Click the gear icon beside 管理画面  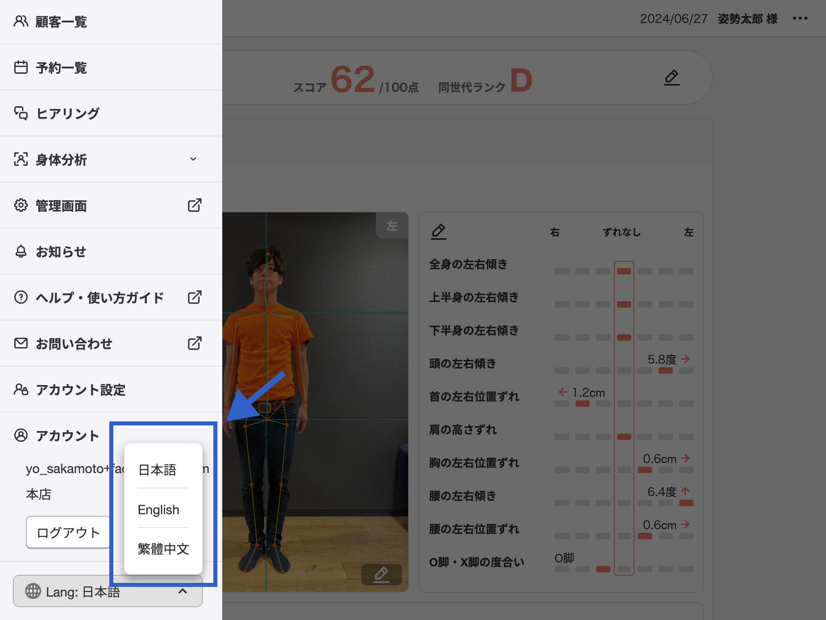coord(21,205)
